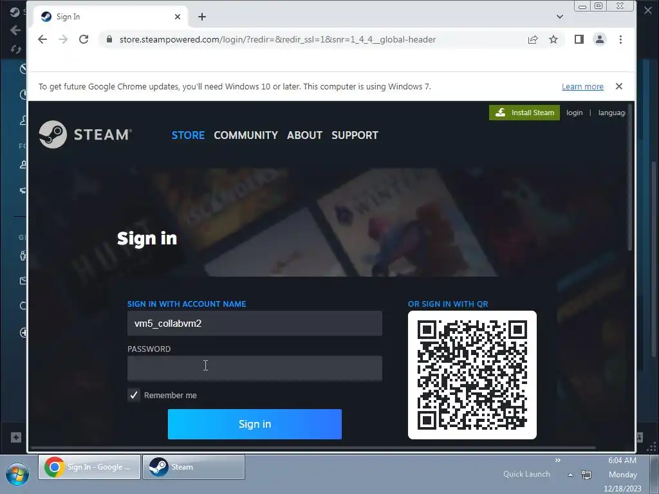659x494 pixels.
Task: Open the SUPPORT menu item
Action: point(355,135)
